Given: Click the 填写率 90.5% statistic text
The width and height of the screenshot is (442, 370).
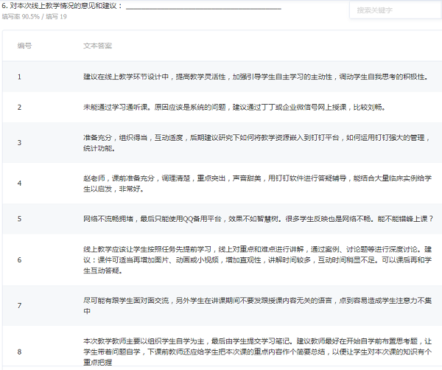Looking at the screenshot, I should (21, 16).
